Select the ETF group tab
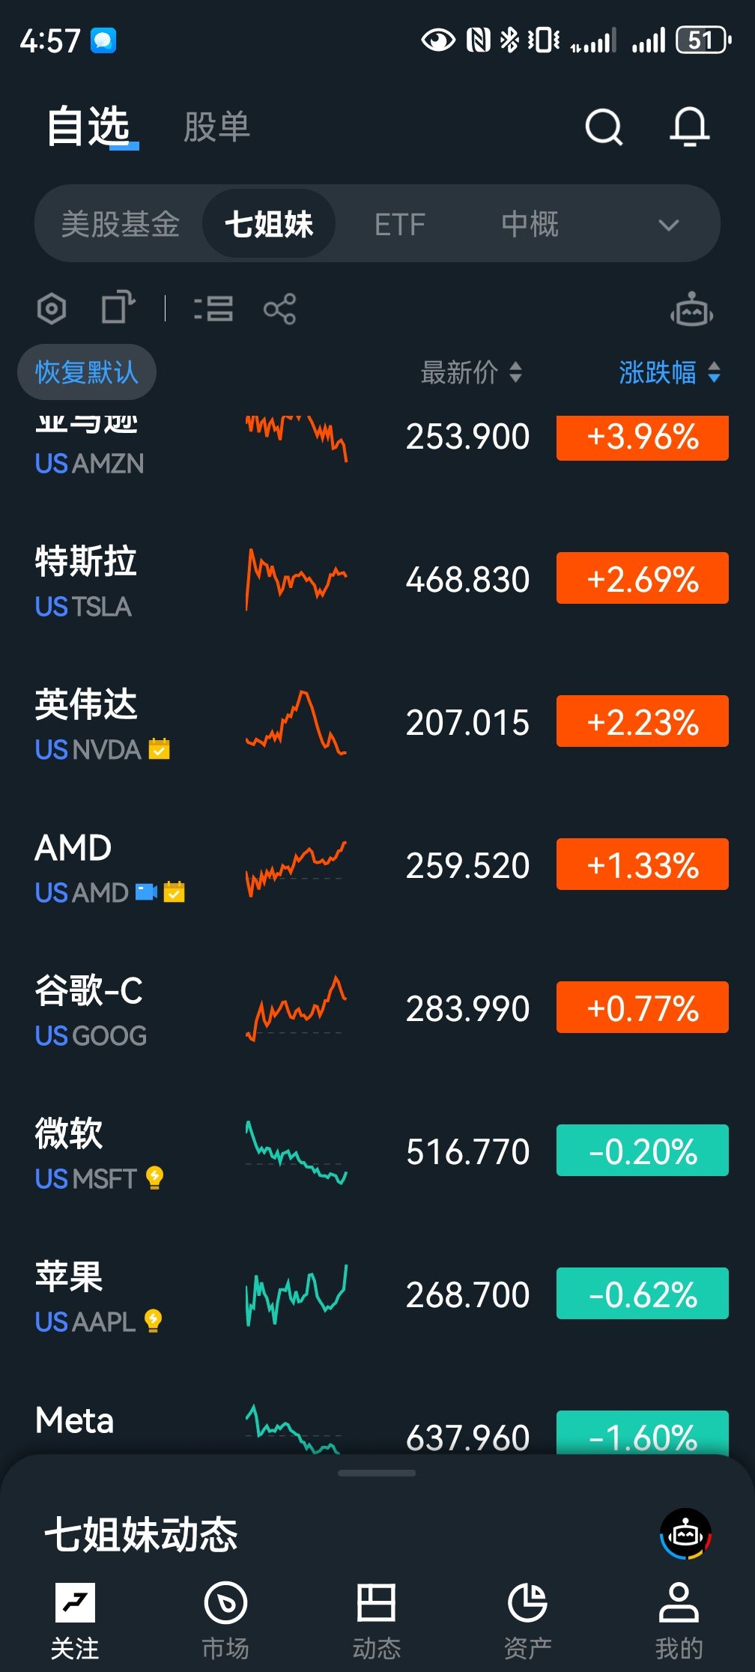Screen dimensions: 755x1672 [399, 225]
